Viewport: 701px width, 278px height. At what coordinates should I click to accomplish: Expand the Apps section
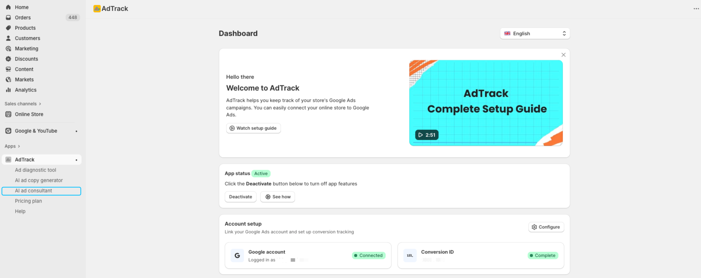click(x=12, y=146)
